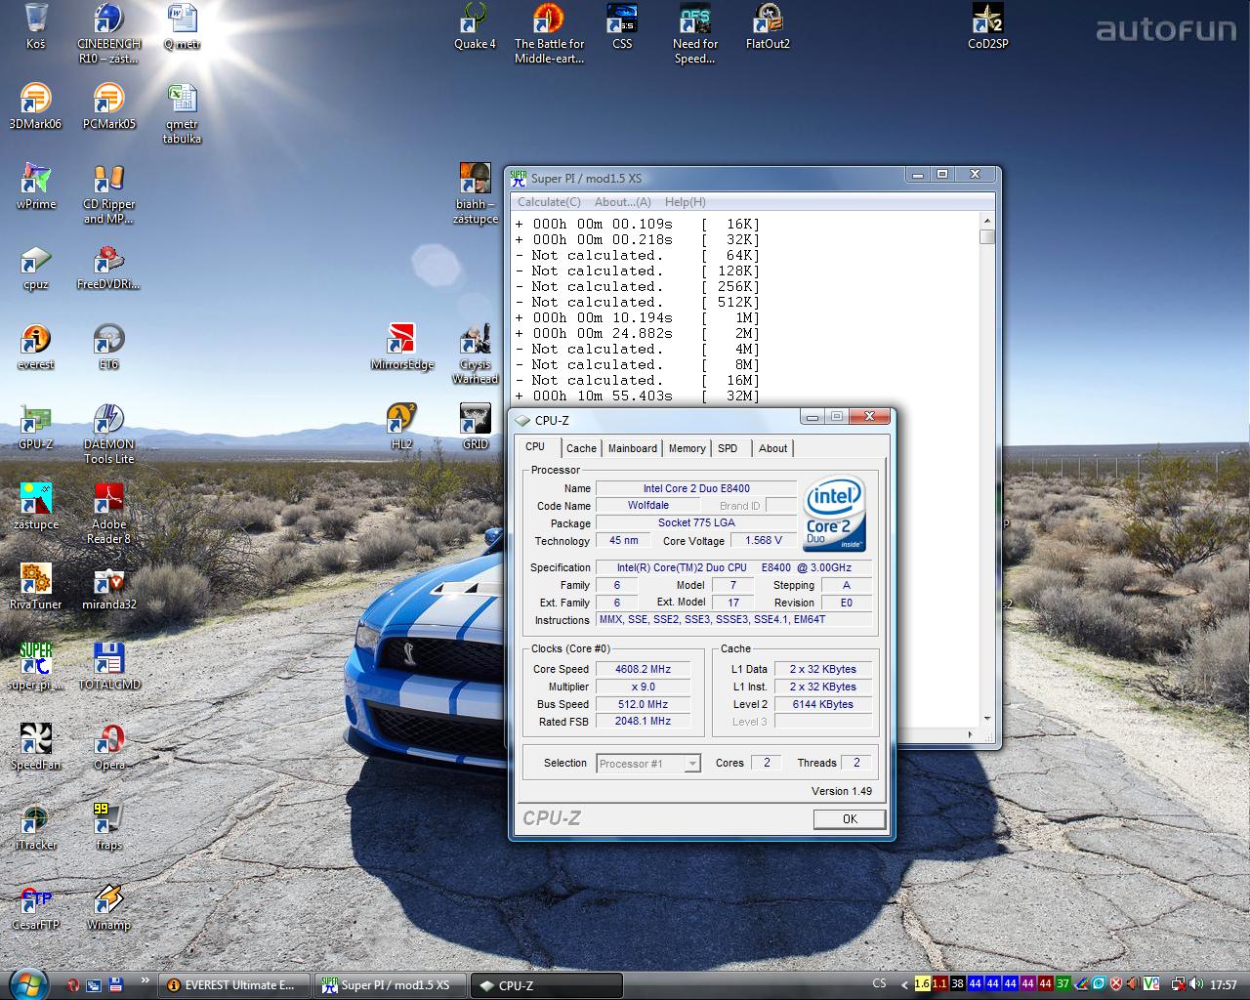
Task: Switch to SPD tab in CPU-Z
Action: [x=728, y=448]
